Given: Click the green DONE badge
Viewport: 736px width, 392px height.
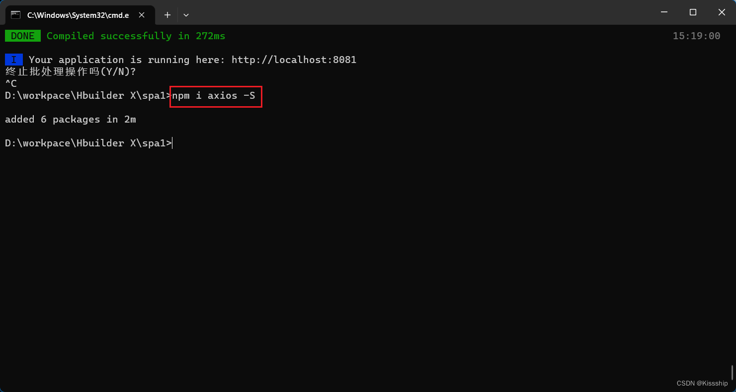Looking at the screenshot, I should coord(23,36).
